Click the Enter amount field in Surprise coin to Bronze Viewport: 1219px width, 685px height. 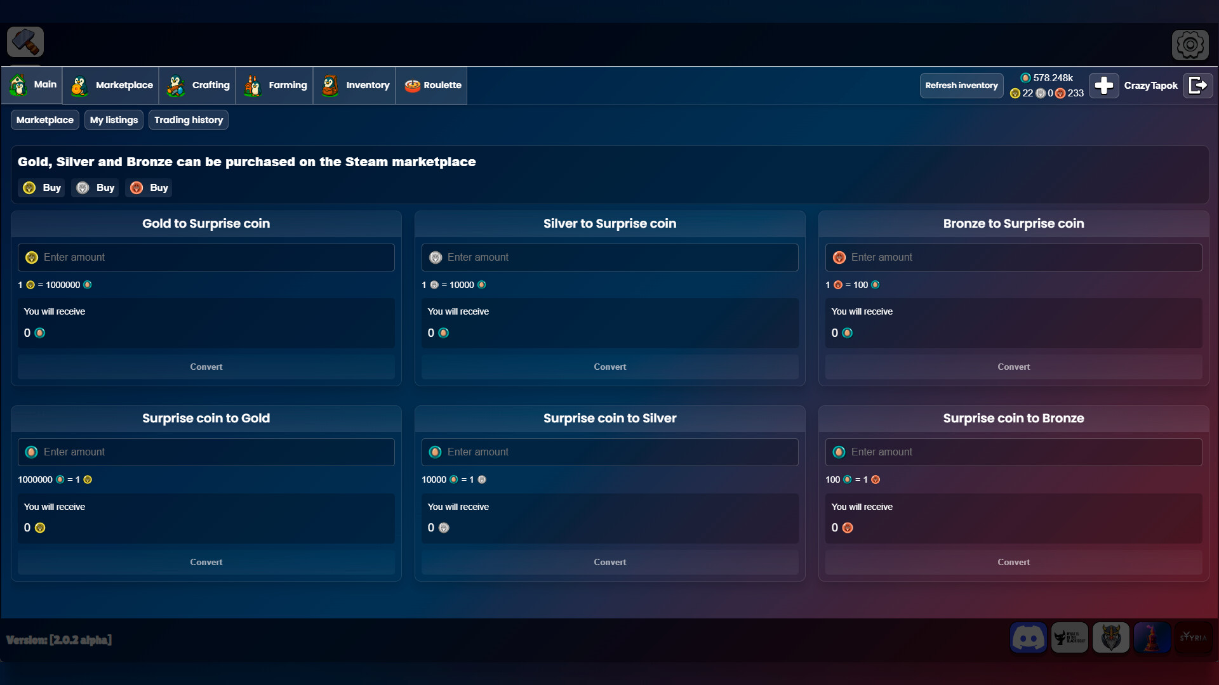click(1013, 452)
